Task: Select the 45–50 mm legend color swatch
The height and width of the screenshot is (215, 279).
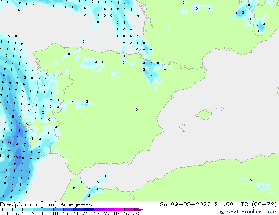Action: pos(129,209)
